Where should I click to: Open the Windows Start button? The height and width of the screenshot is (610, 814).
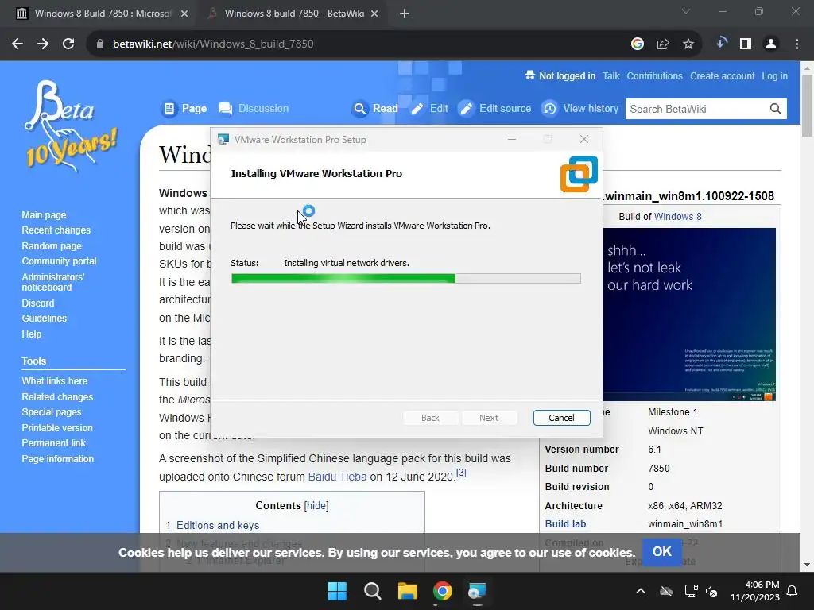[337, 591]
